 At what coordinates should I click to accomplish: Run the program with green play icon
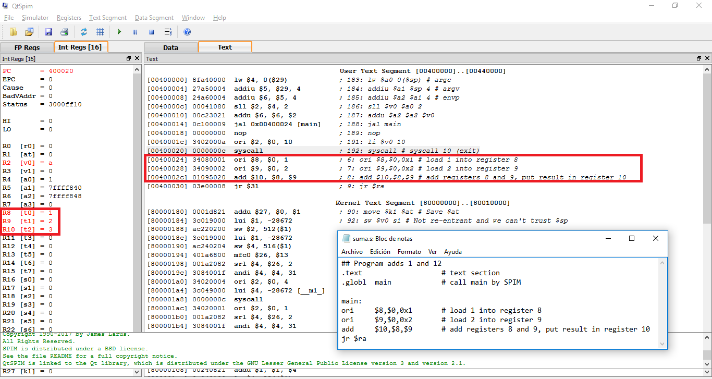(119, 32)
